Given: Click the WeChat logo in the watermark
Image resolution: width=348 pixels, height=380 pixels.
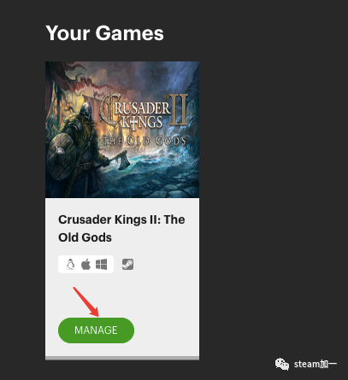Looking at the screenshot, I should coord(282,364).
